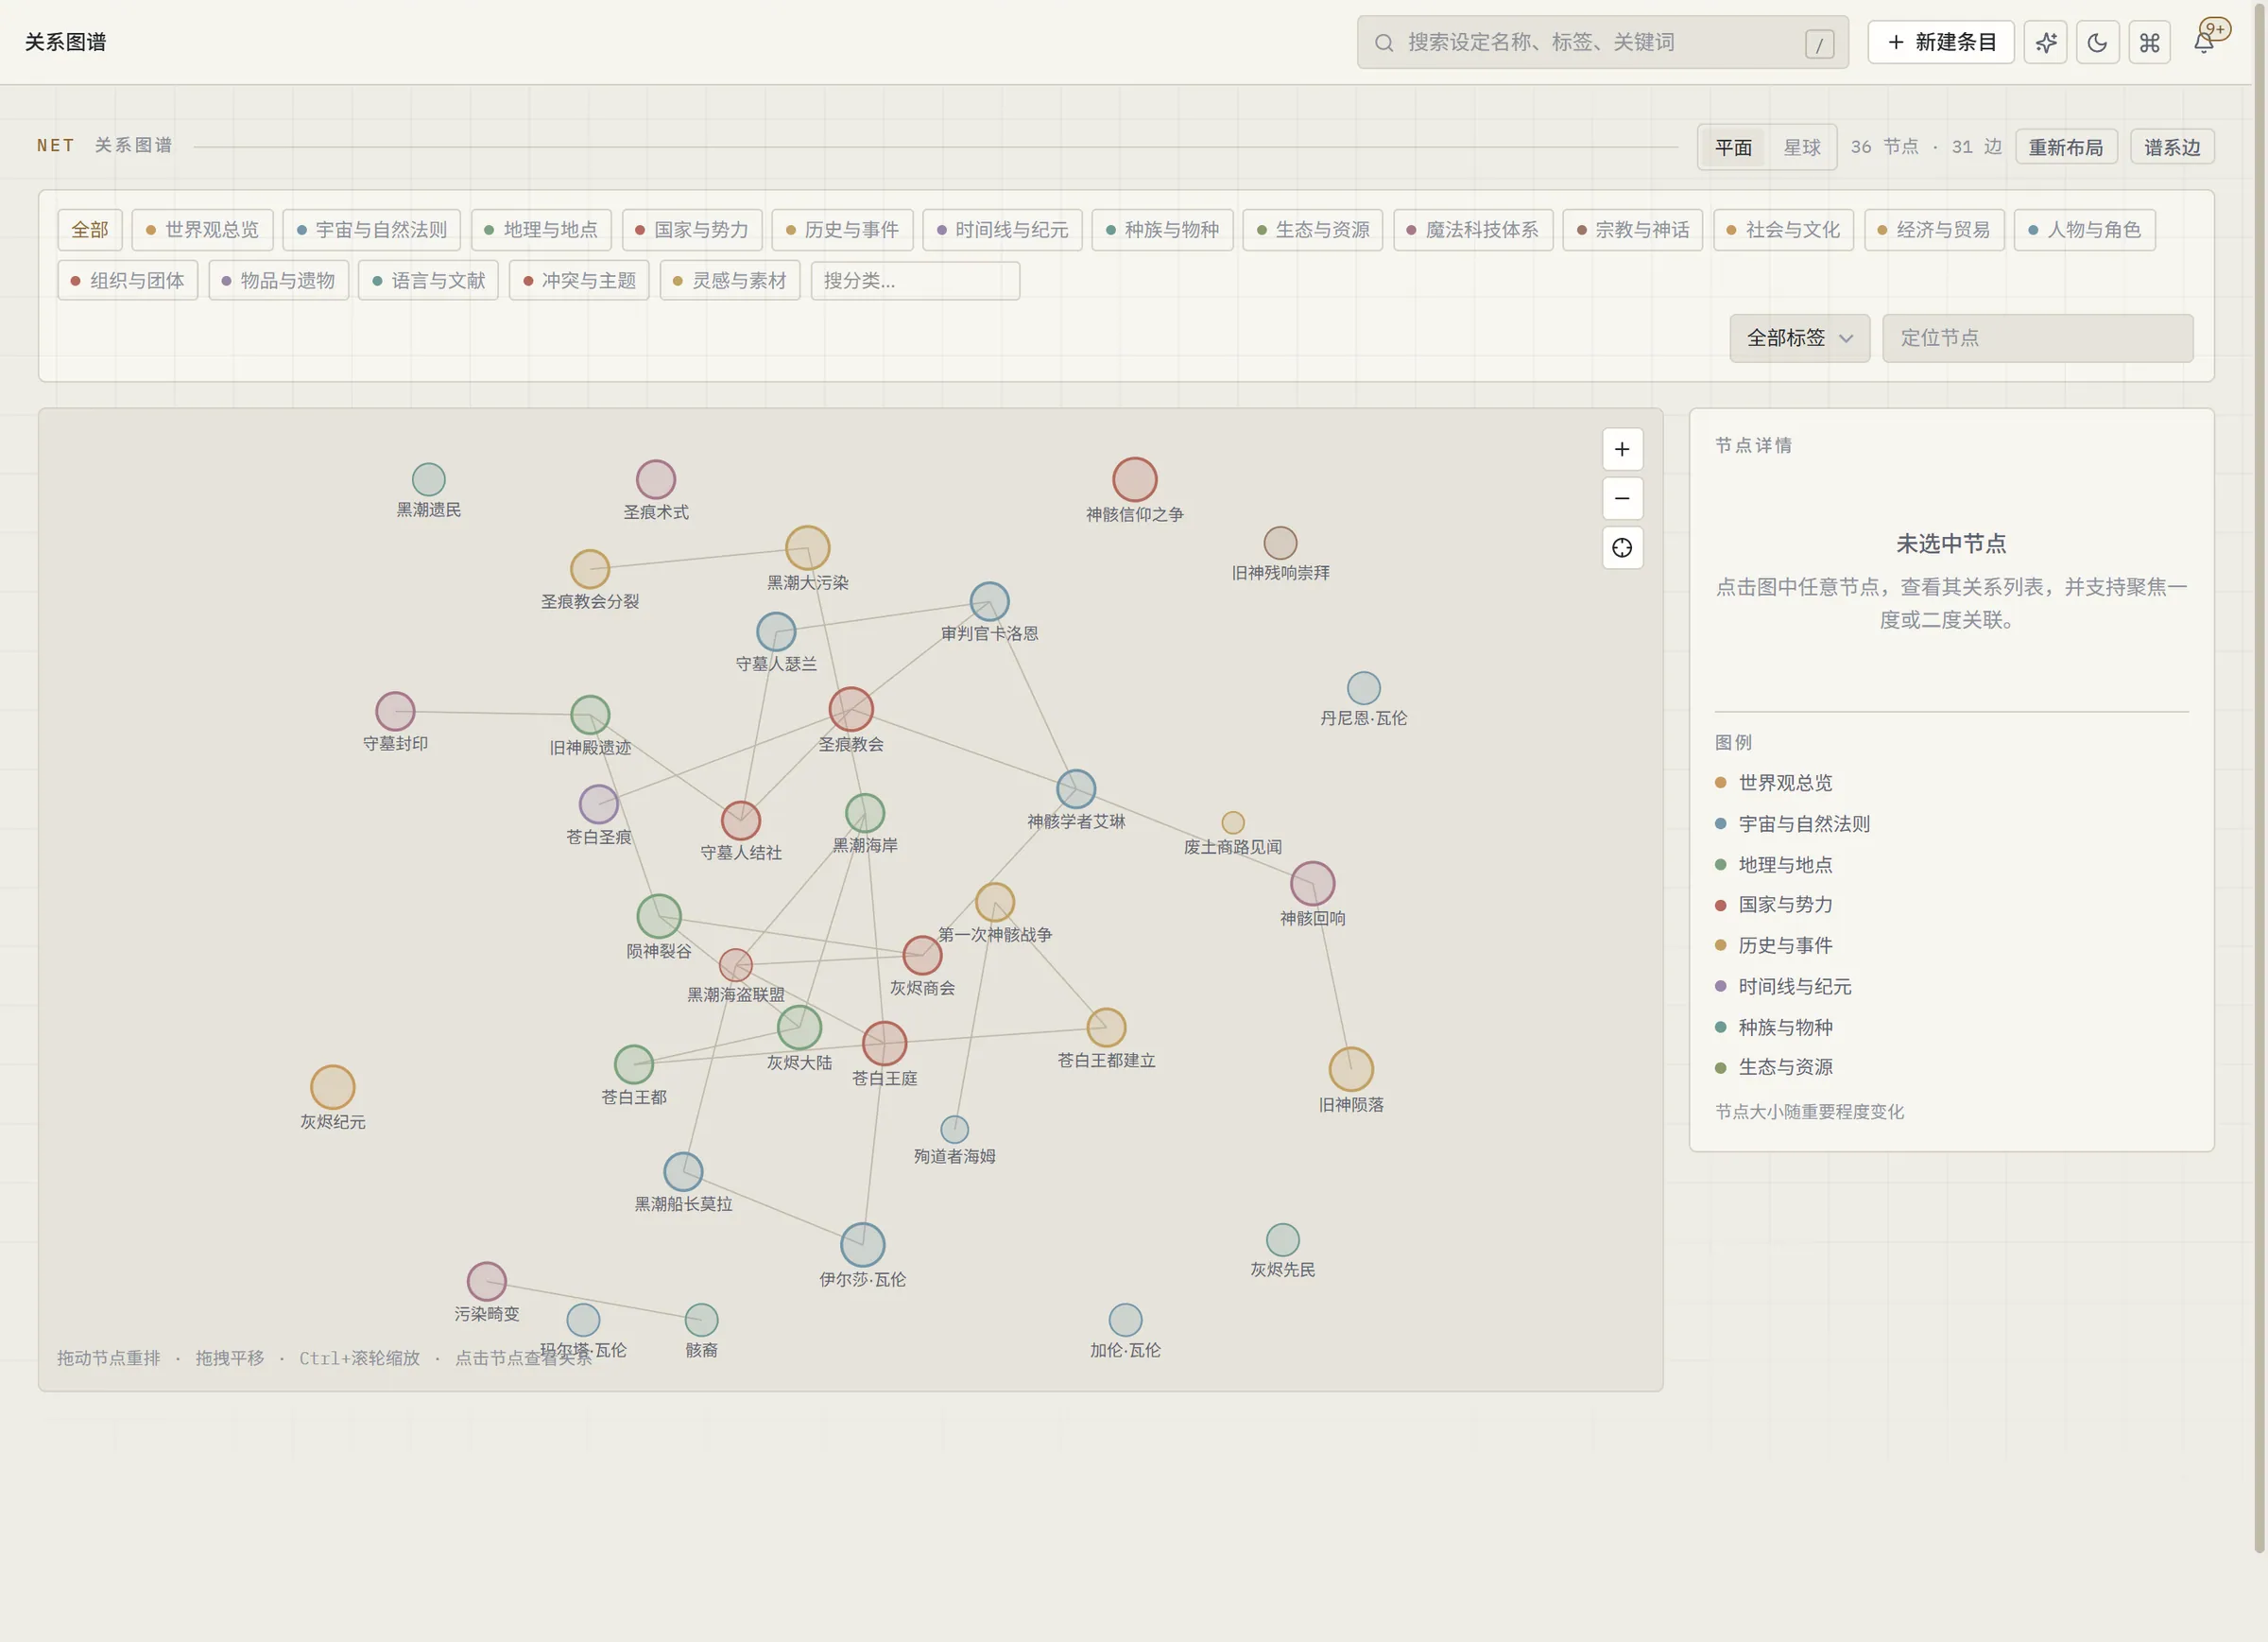This screenshot has height=1642, width=2268.
Task: Select the 苍白王庭 node circle
Action: [885, 1044]
